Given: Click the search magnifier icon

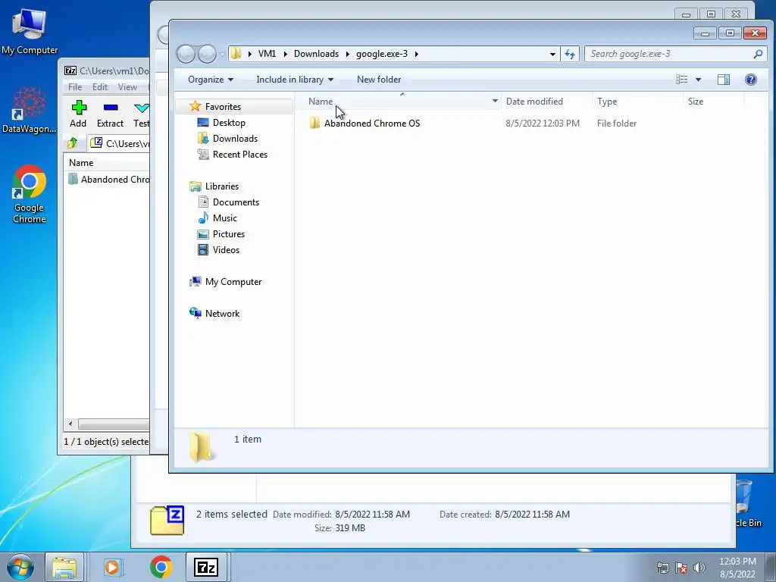Looking at the screenshot, I should point(758,54).
